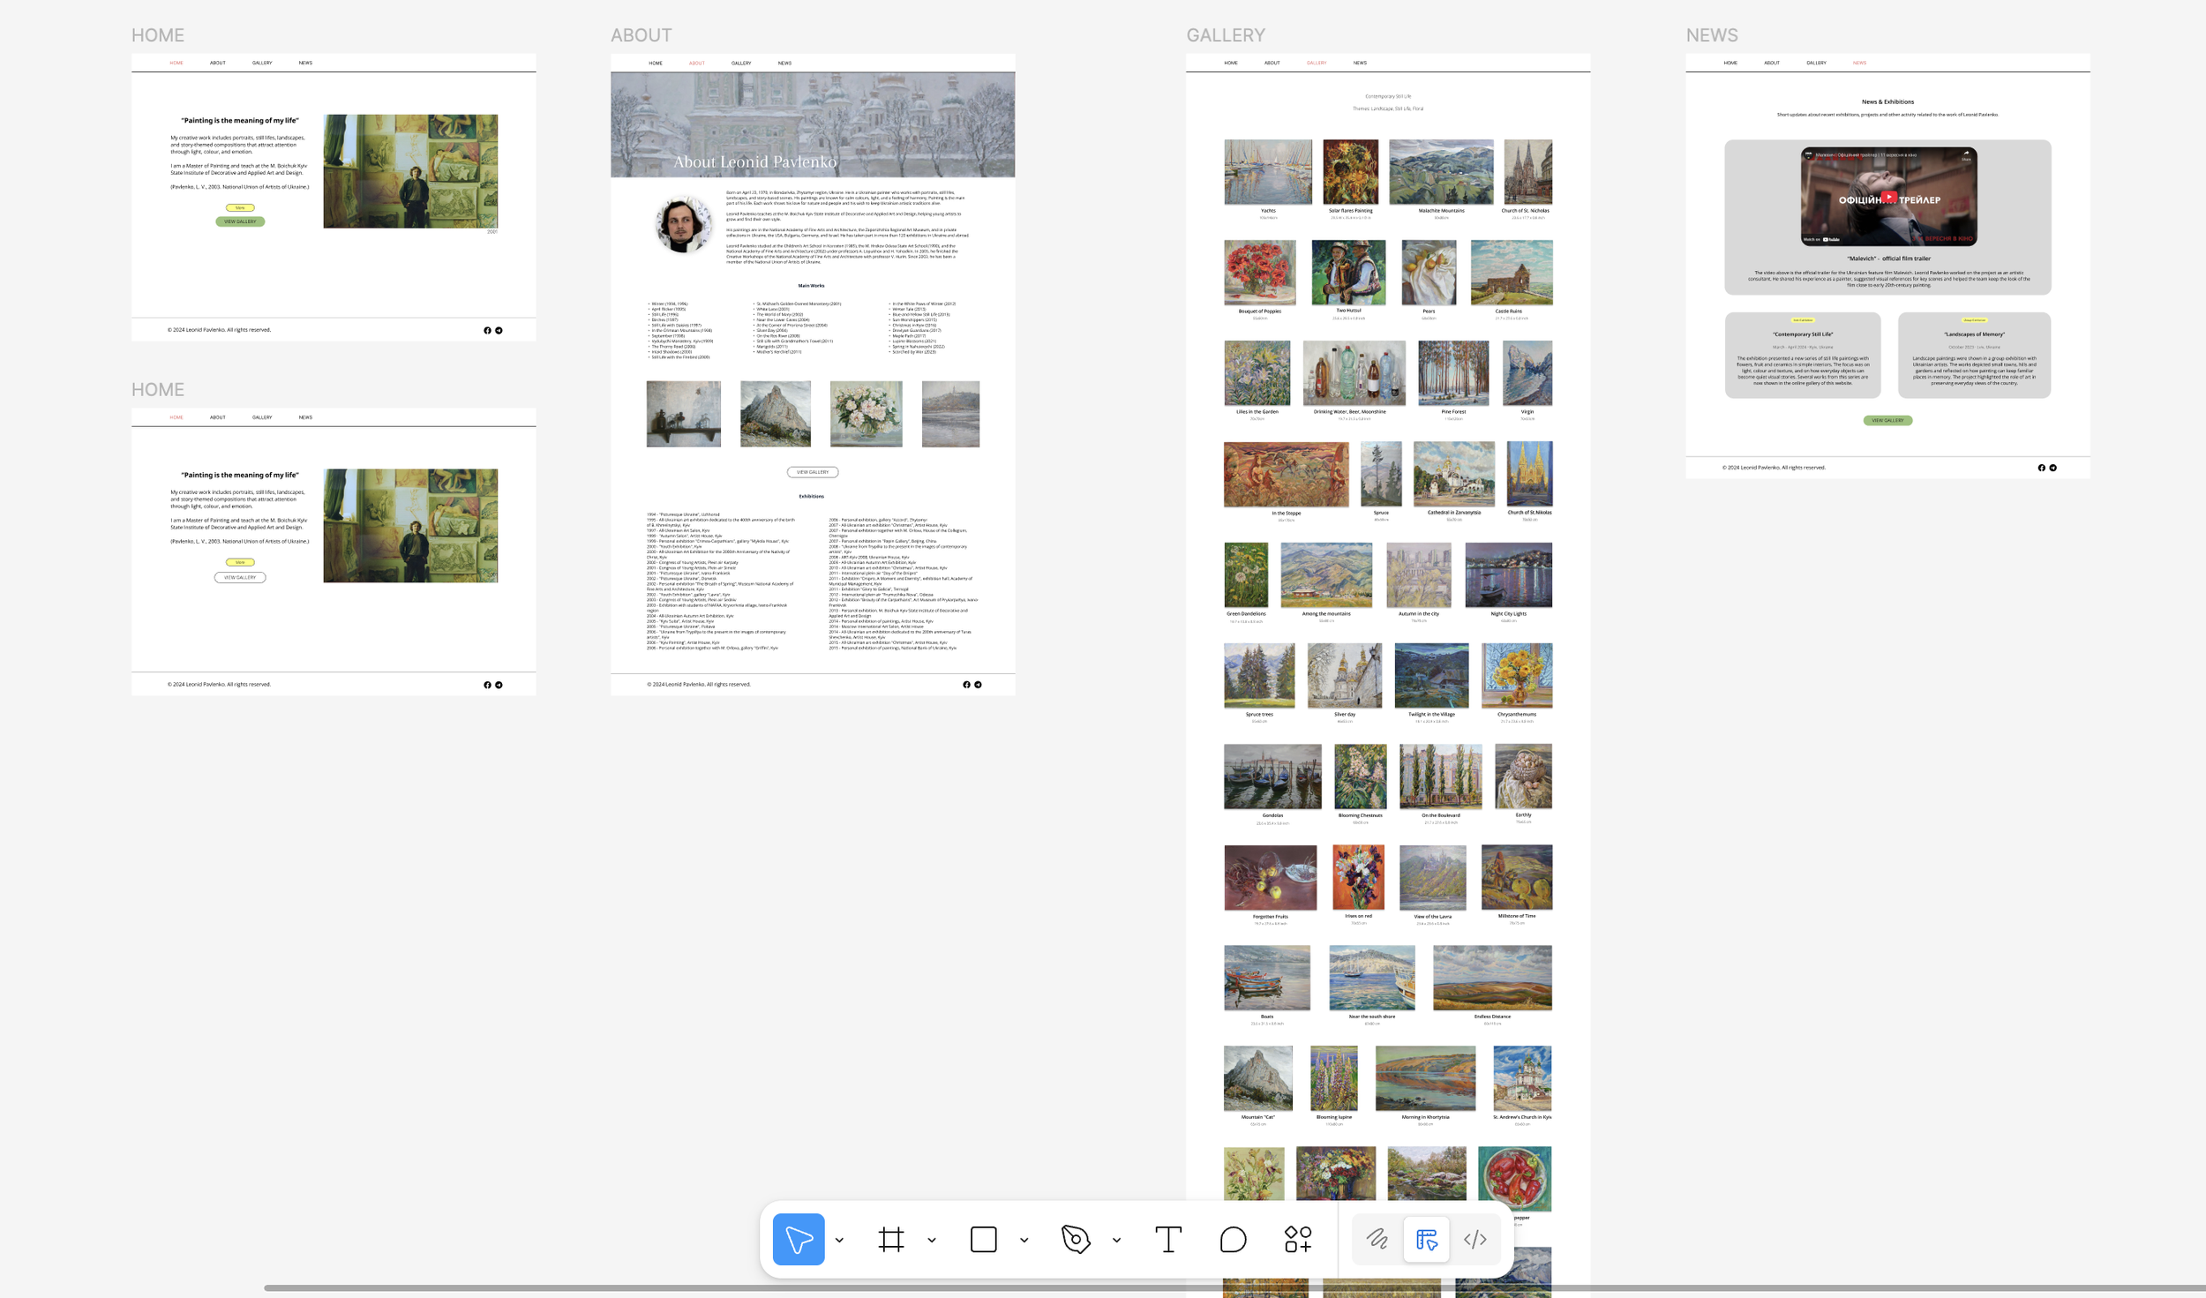Screen dimensions: 2206x1298
Task: Switch to Dev mode
Action: pyautogui.click(x=1474, y=1239)
